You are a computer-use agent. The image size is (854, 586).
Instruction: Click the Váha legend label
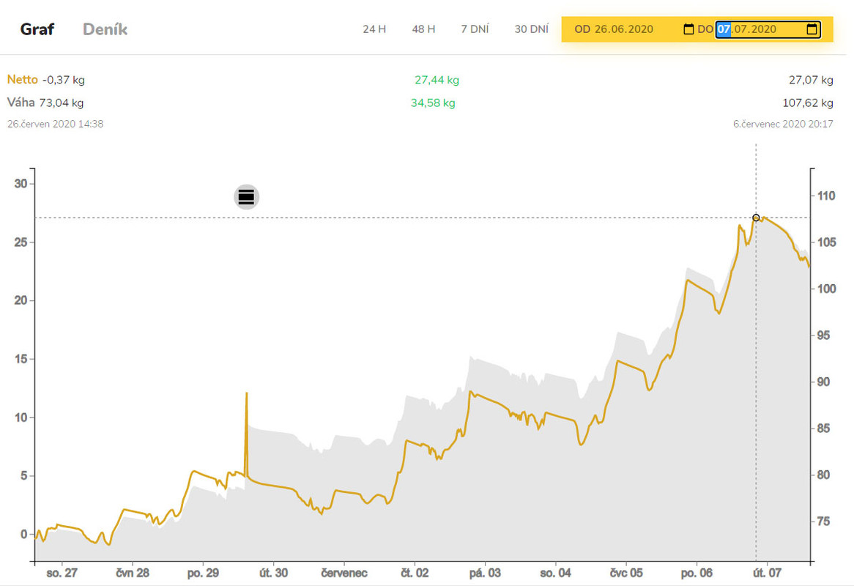point(21,103)
